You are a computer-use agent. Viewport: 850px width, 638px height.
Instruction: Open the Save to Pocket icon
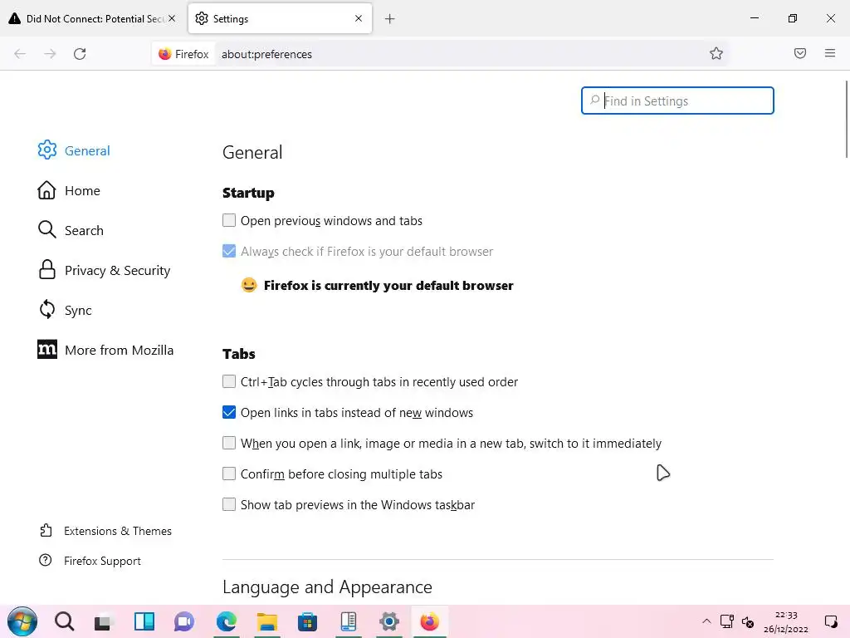[799, 53]
